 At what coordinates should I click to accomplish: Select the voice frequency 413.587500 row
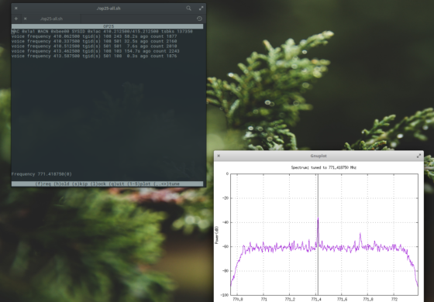[x=94, y=56]
